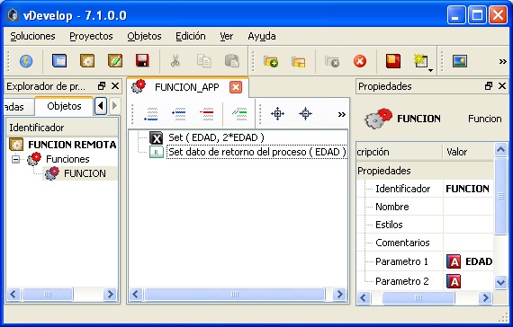Click the clipboard paste icon
513x327 pixels.
tap(231, 61)
